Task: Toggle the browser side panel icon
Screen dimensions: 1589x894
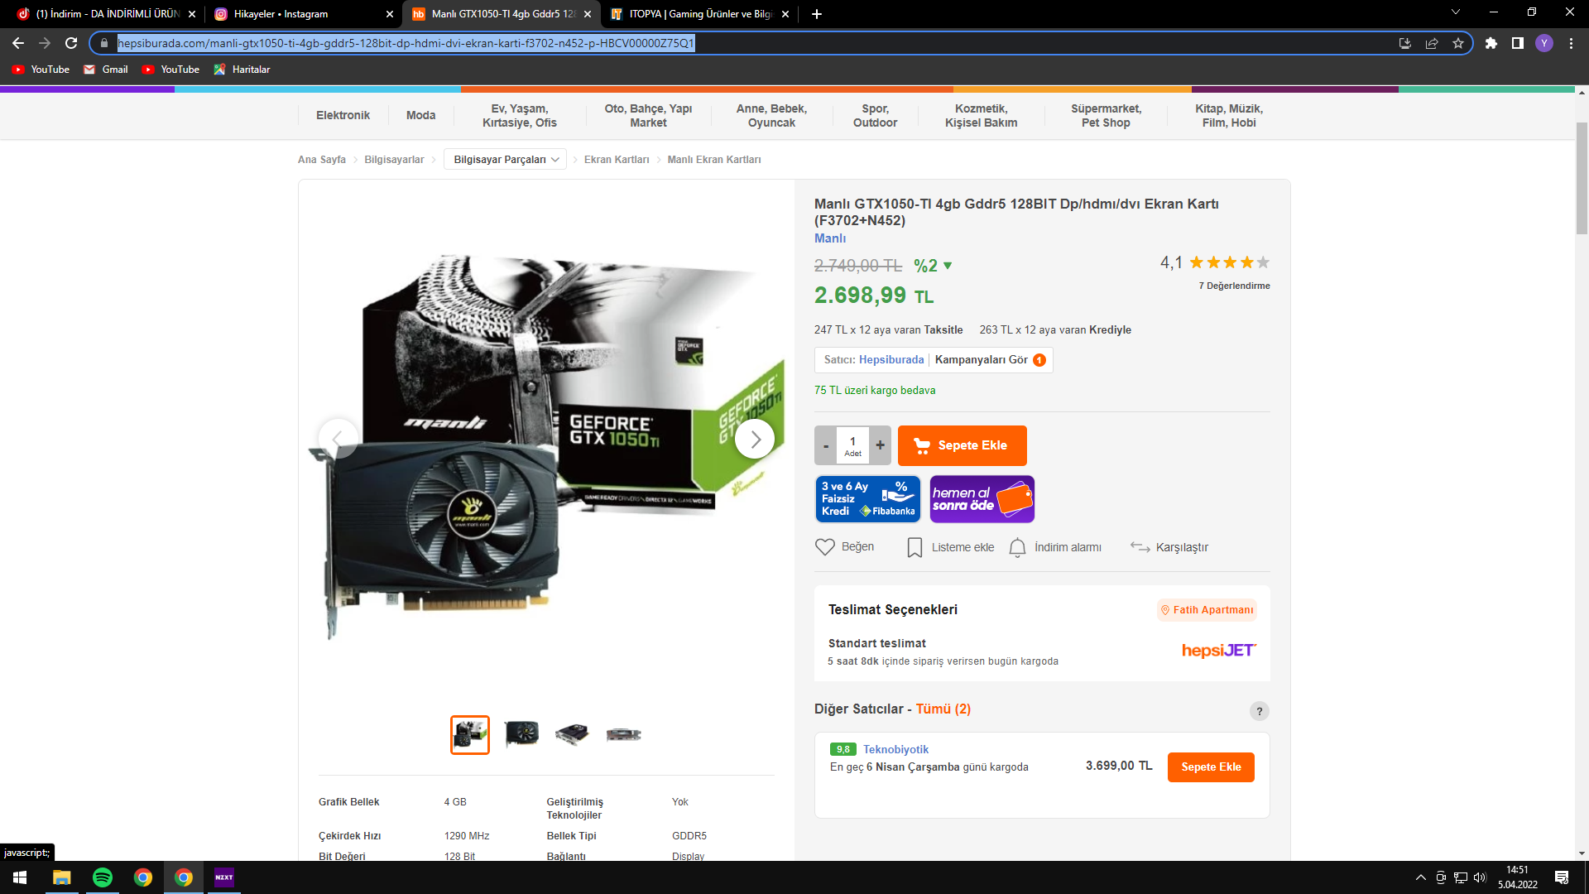Action: pos(1518,43)
